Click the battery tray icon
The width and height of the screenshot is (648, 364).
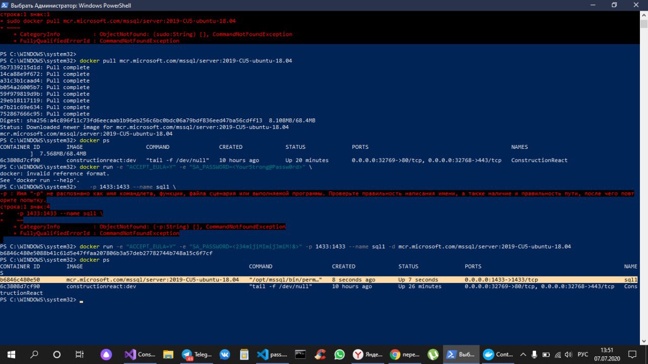pos(546,354)
